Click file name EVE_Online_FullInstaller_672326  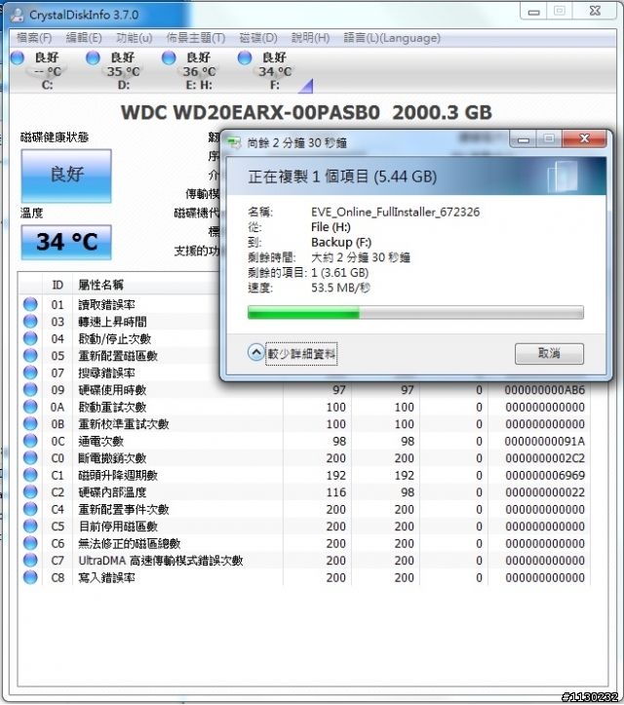click(396, 212)
